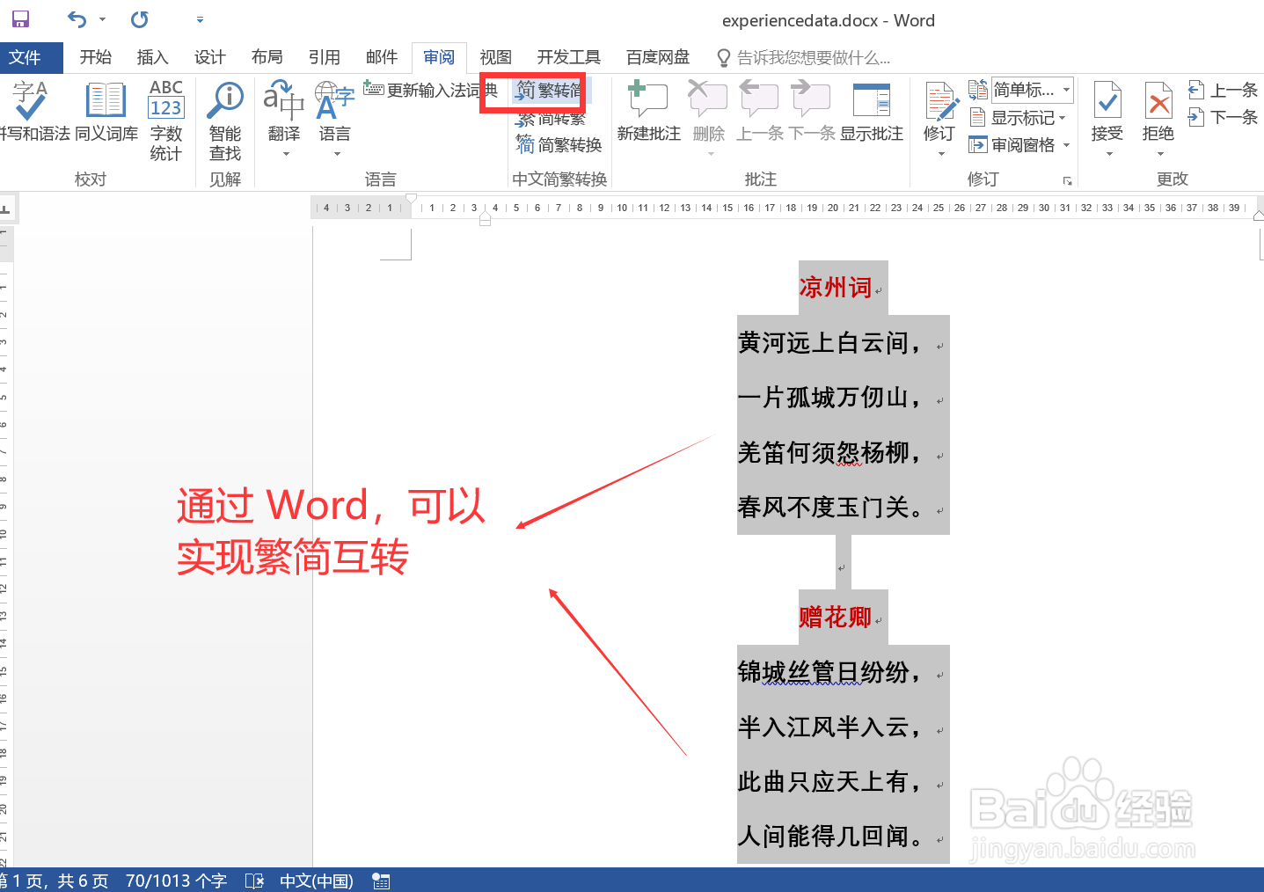Expand the 简单标... markup display dropdown

pos(1064,89)
